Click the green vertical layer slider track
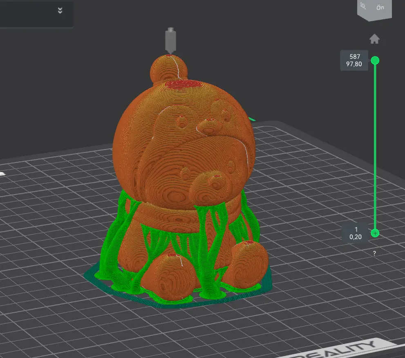Viewport: 405px width, 358px height. coord(375,147)
